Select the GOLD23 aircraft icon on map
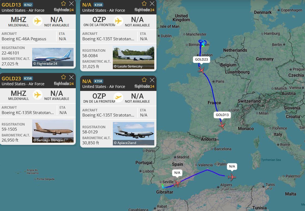305x211 pixels. click(201, 70)
